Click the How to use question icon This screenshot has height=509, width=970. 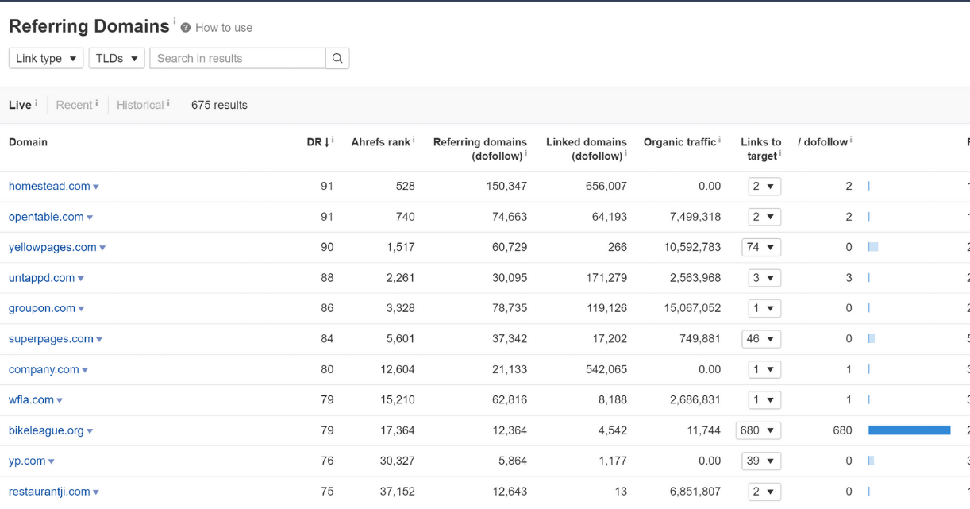186,28
